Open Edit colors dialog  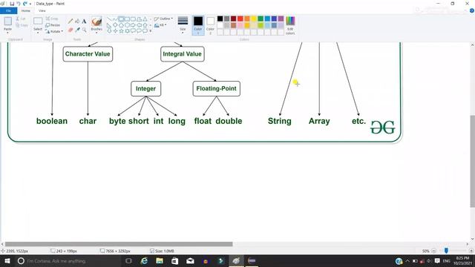(x=290, y=25)
